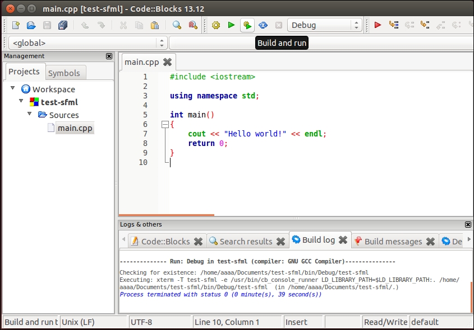
Task: Click the Save floppy disk icon
Action: (47, 25)
